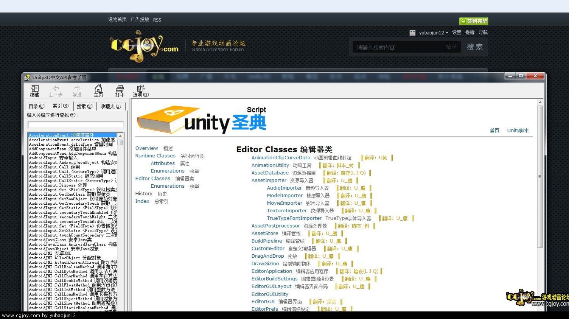Click the content pane vertical scrollbar thumb
This screenshot has width=569, height=319.
click(x=540, y=177)
